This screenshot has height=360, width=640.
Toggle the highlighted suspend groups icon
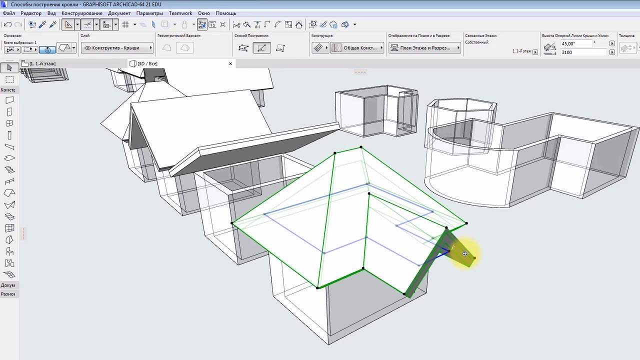(202, 24)
